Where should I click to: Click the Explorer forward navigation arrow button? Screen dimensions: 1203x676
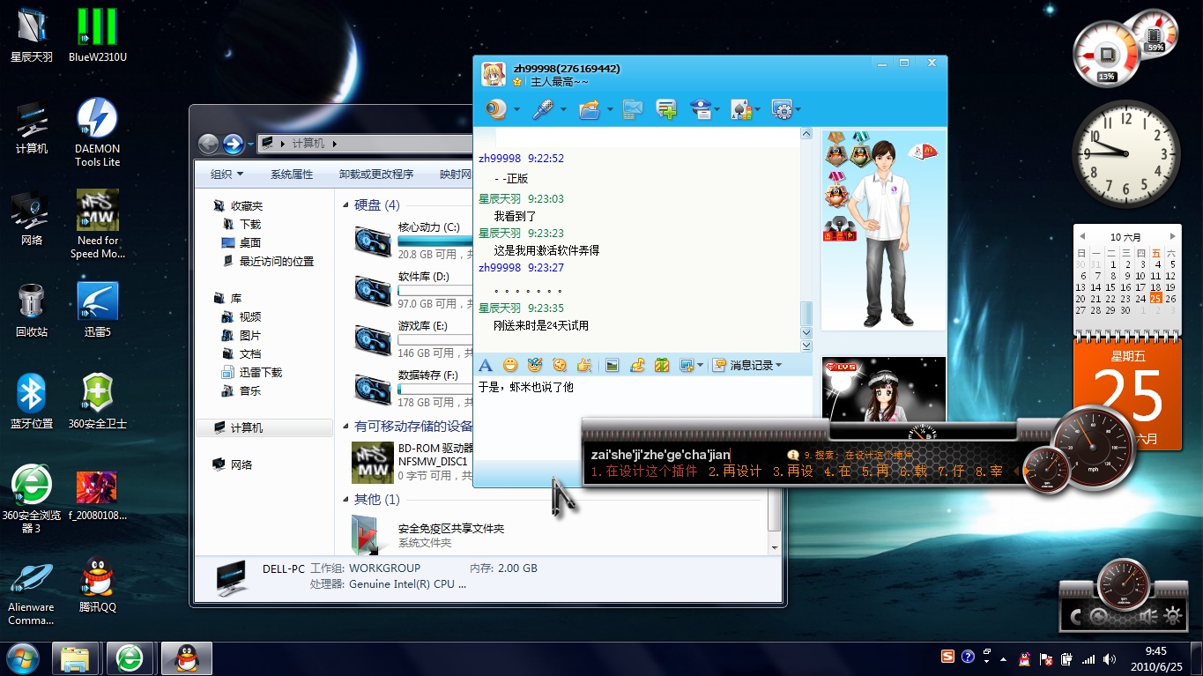(x=234, y=144)
